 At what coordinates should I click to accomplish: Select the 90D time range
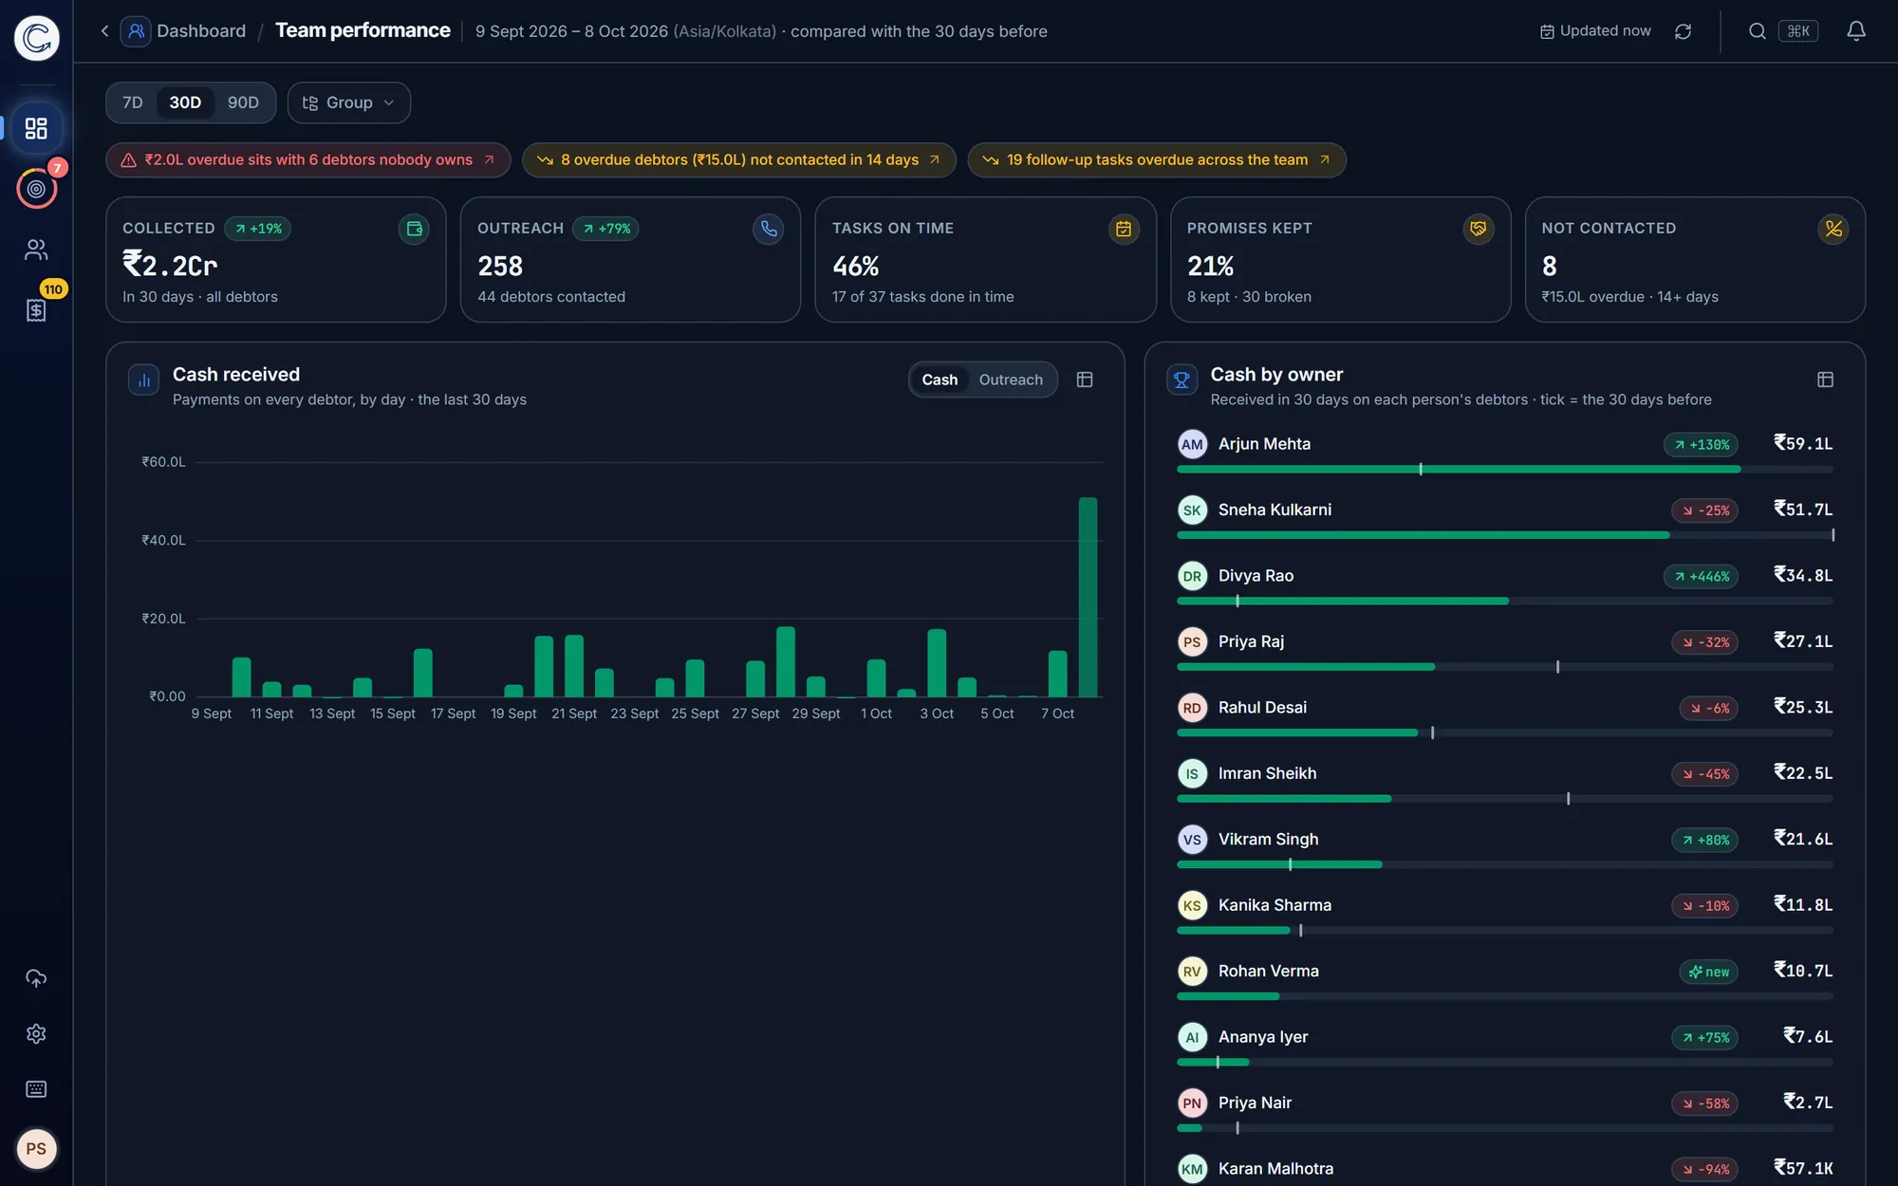pos(243,102)
